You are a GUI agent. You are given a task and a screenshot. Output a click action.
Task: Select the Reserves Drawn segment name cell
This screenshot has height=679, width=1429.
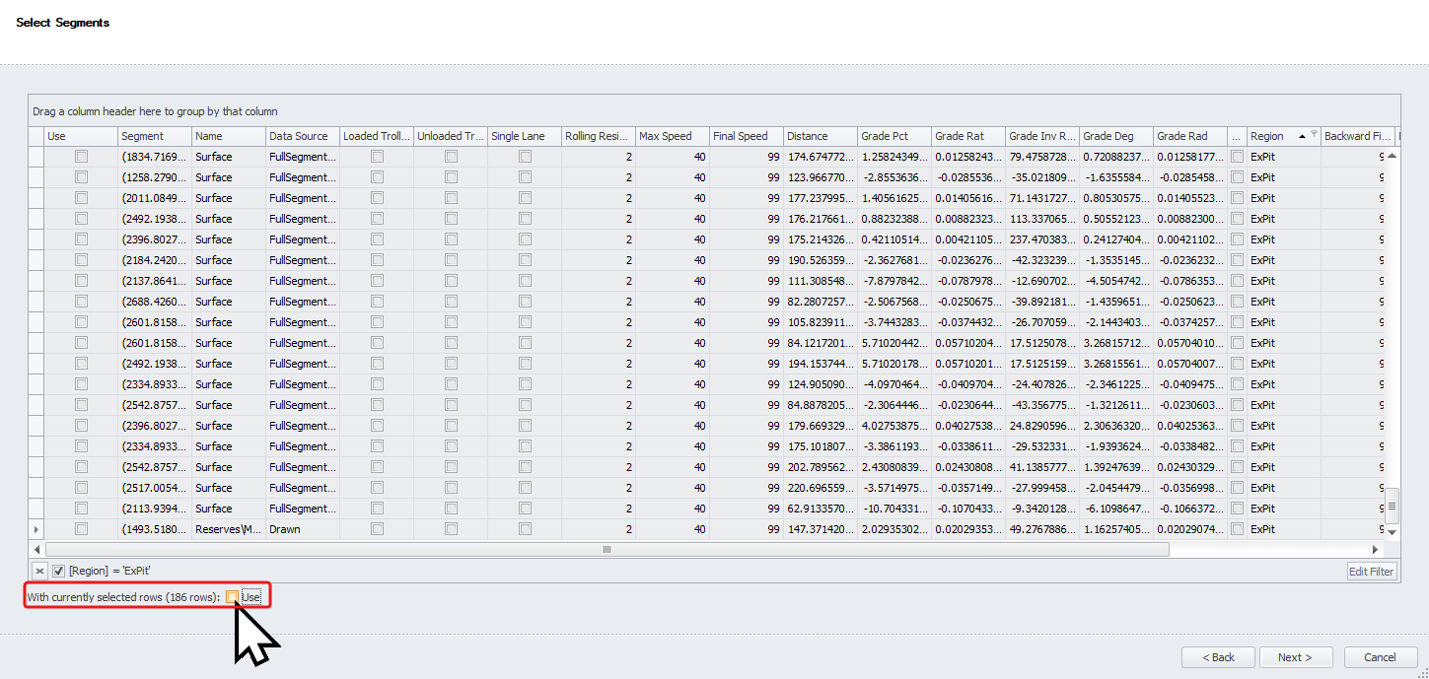tap(228, 529)
